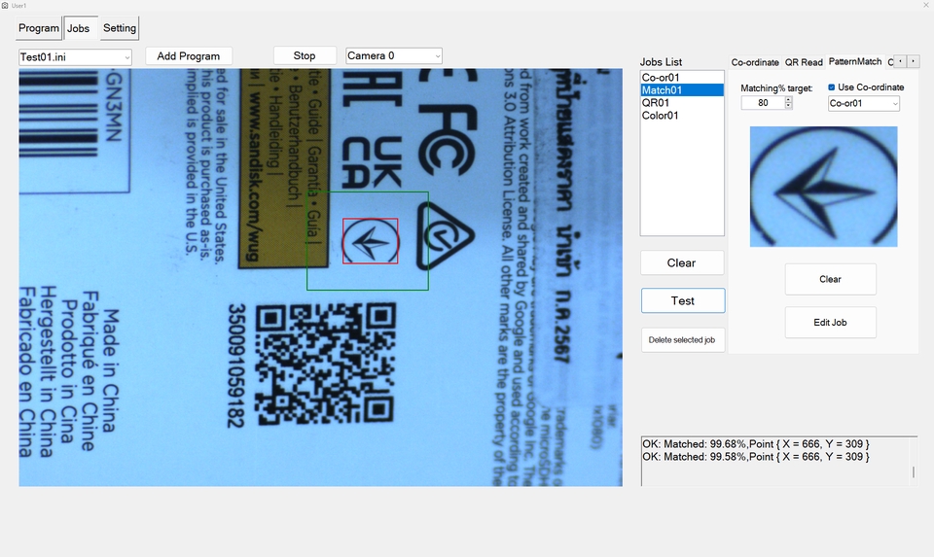Select Co-or01 in the Jobs List

[682, 78]
